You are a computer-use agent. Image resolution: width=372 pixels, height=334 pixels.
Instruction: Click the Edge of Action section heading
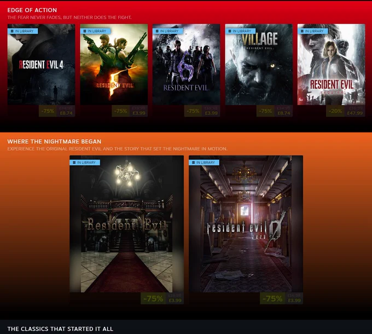tap(32, 10)
